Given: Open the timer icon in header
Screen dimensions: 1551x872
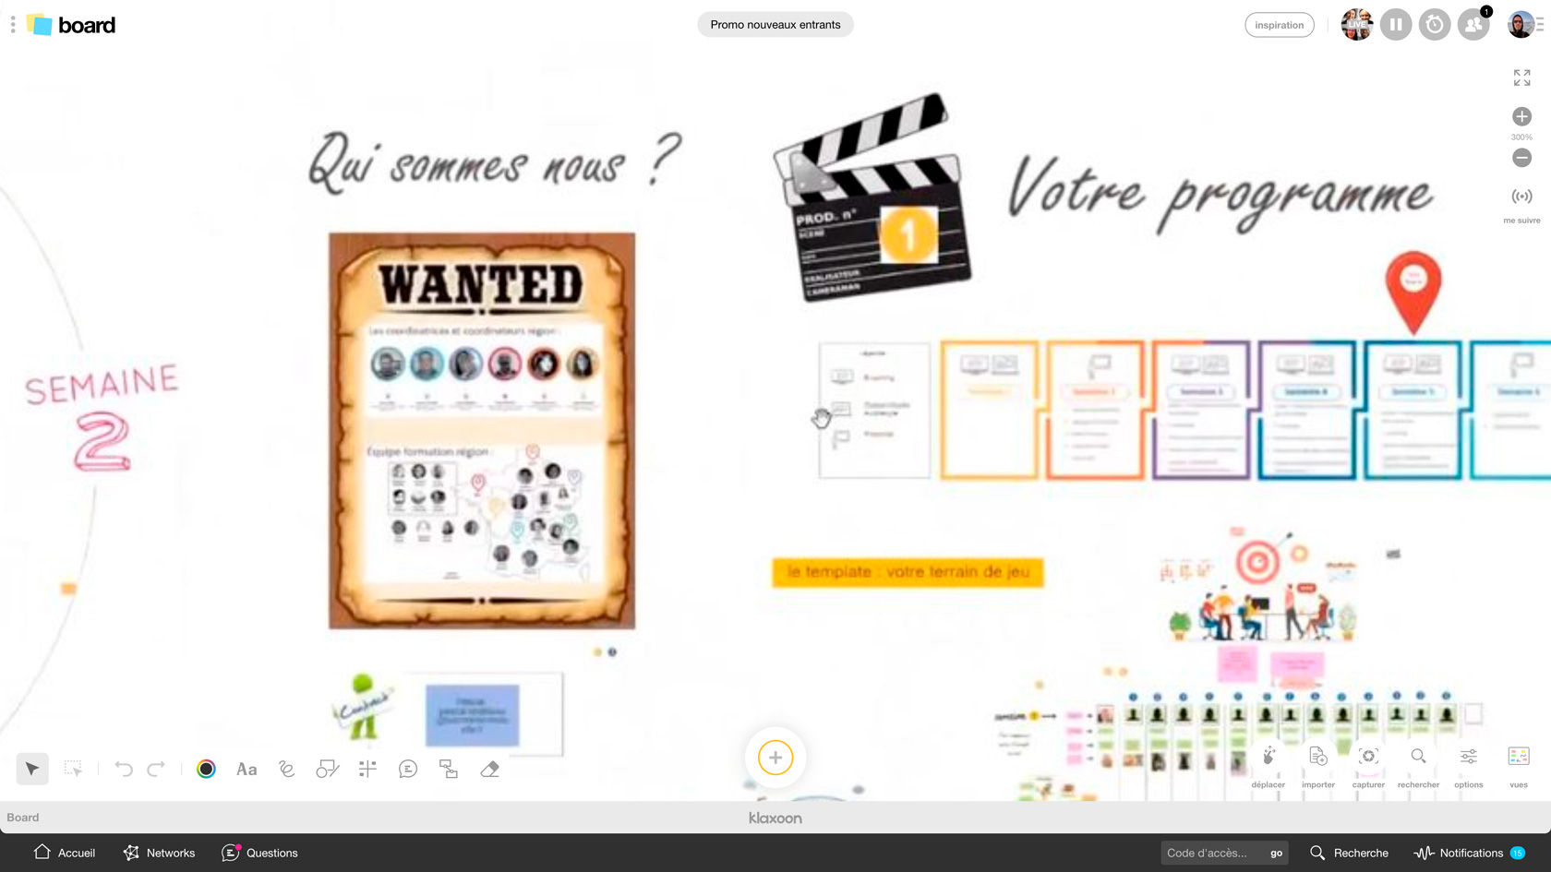Looking at the screenshot, I should tap(1434, 25).
